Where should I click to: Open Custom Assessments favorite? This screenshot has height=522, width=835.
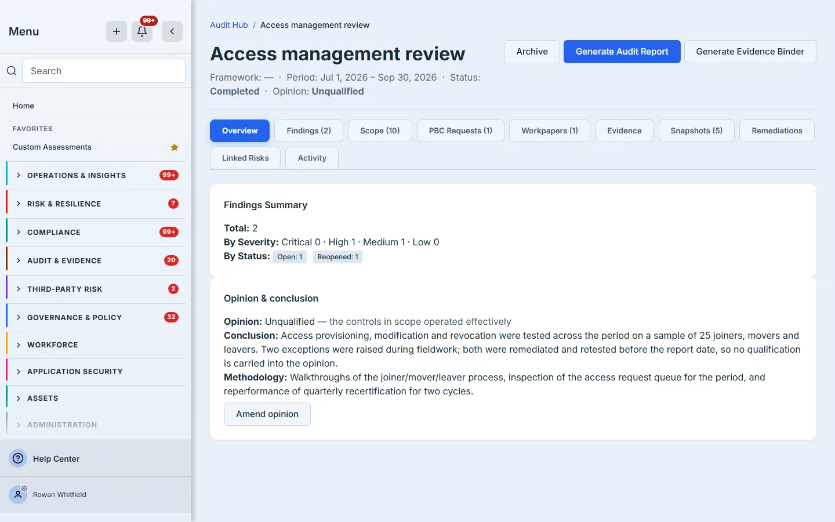pyautogui.click(x=52, y=147)
